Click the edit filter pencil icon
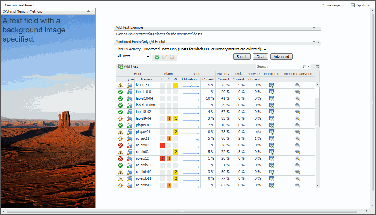The width and height of the screenshot is (376, 215). click(x=164, y=57)
